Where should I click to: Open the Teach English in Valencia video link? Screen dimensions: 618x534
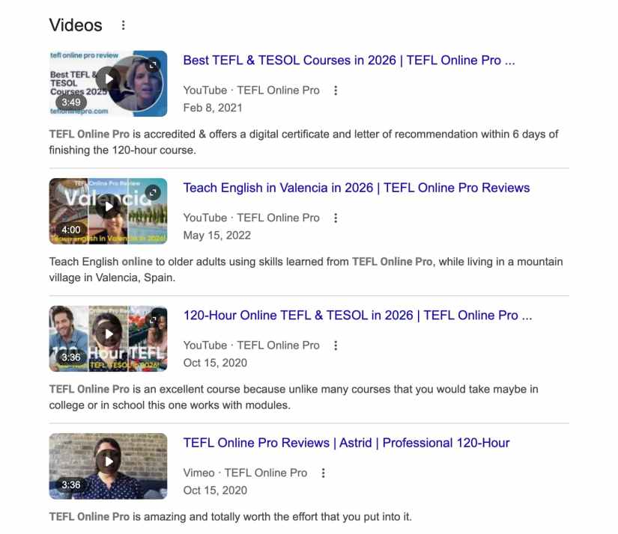coord(357,188)
